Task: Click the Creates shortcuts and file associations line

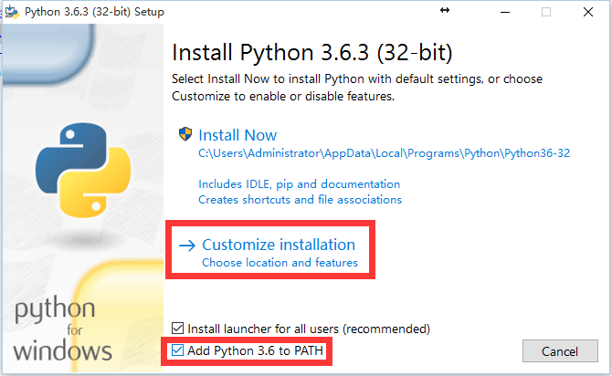Action: (x=300, y=199)
